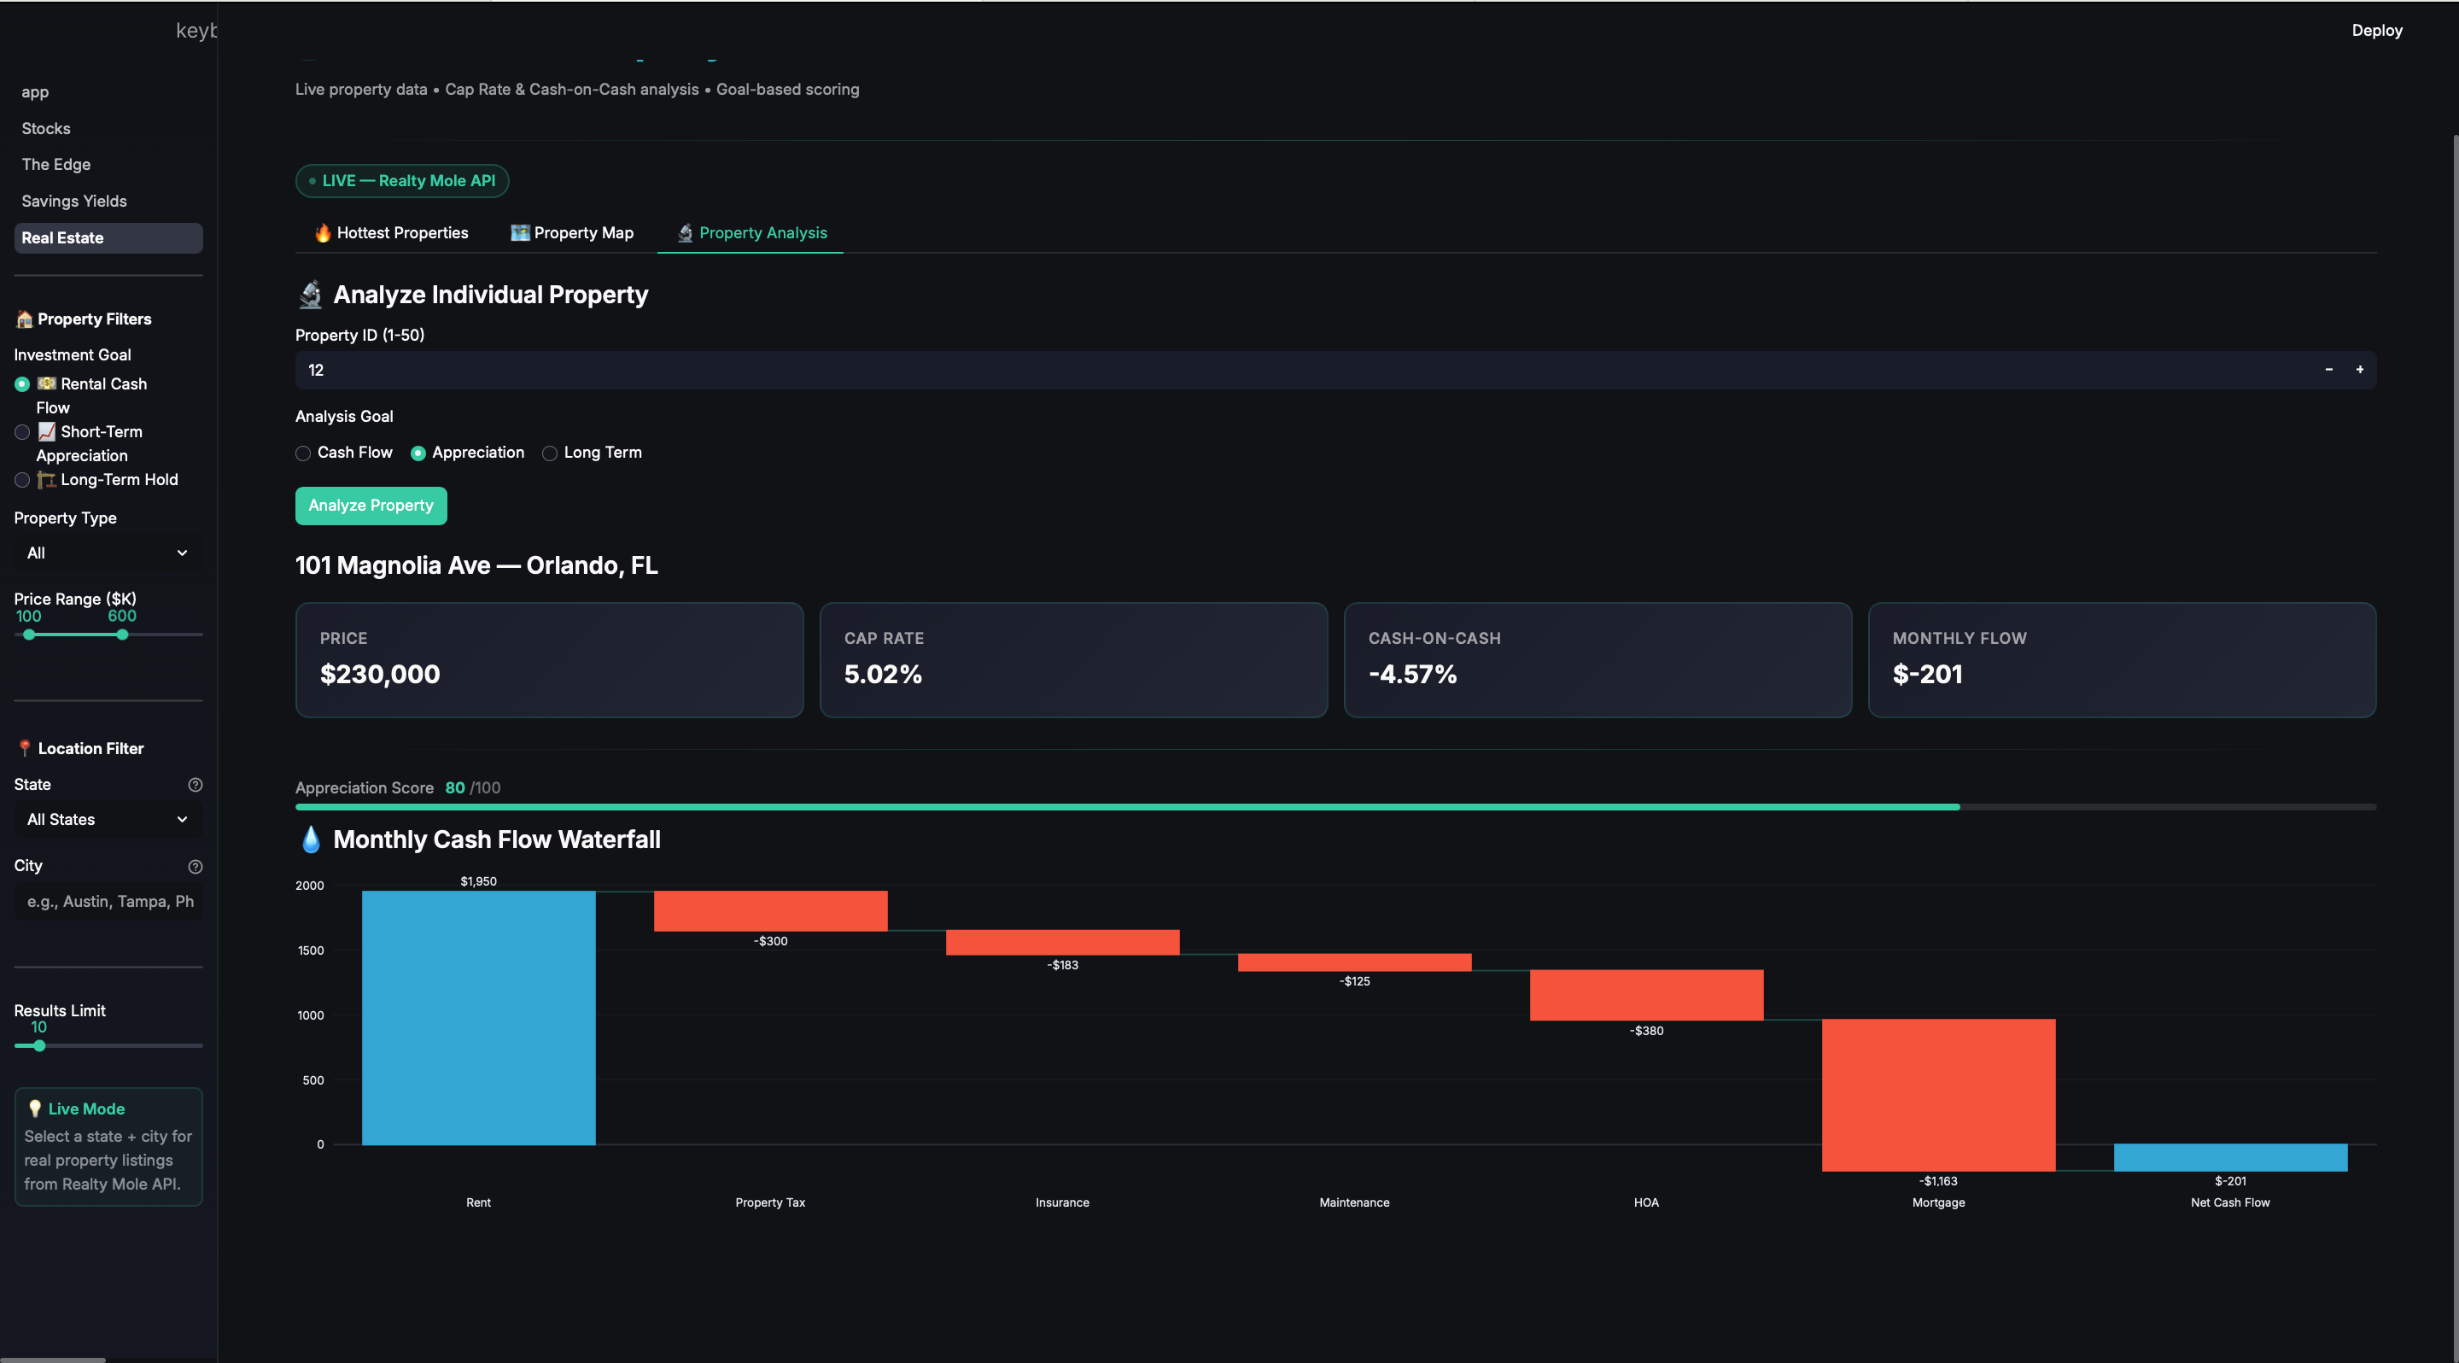Image resolution: width=2459 pixels, height=1363 pixels.
Task: Choose Cash Flow analysis goal
Action: pyautogui.click(x=304, y=453)
